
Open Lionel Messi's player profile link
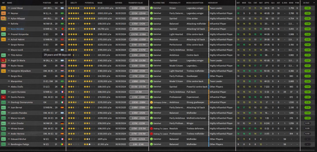pos(17,8)
